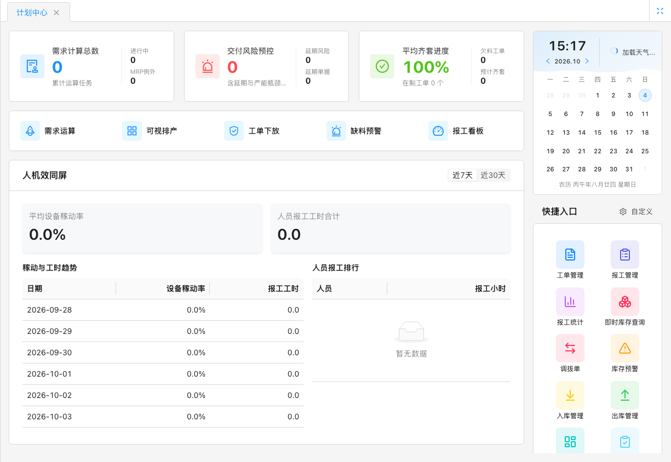Screen dimensions: 671x462
Task: Select calendar date 22
Action: tap(598, 151)
